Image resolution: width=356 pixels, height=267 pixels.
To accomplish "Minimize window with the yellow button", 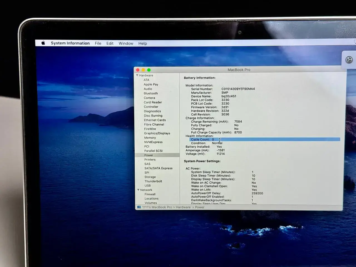I will [143, 70].
